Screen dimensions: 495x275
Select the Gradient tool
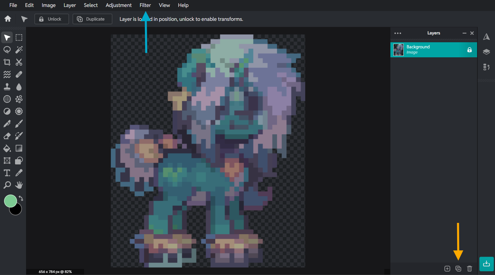click(19, 148)
